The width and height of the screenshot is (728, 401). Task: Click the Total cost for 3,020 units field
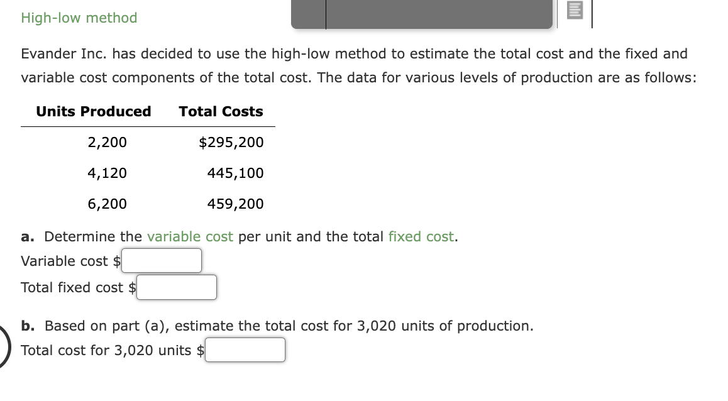(245, 350)
